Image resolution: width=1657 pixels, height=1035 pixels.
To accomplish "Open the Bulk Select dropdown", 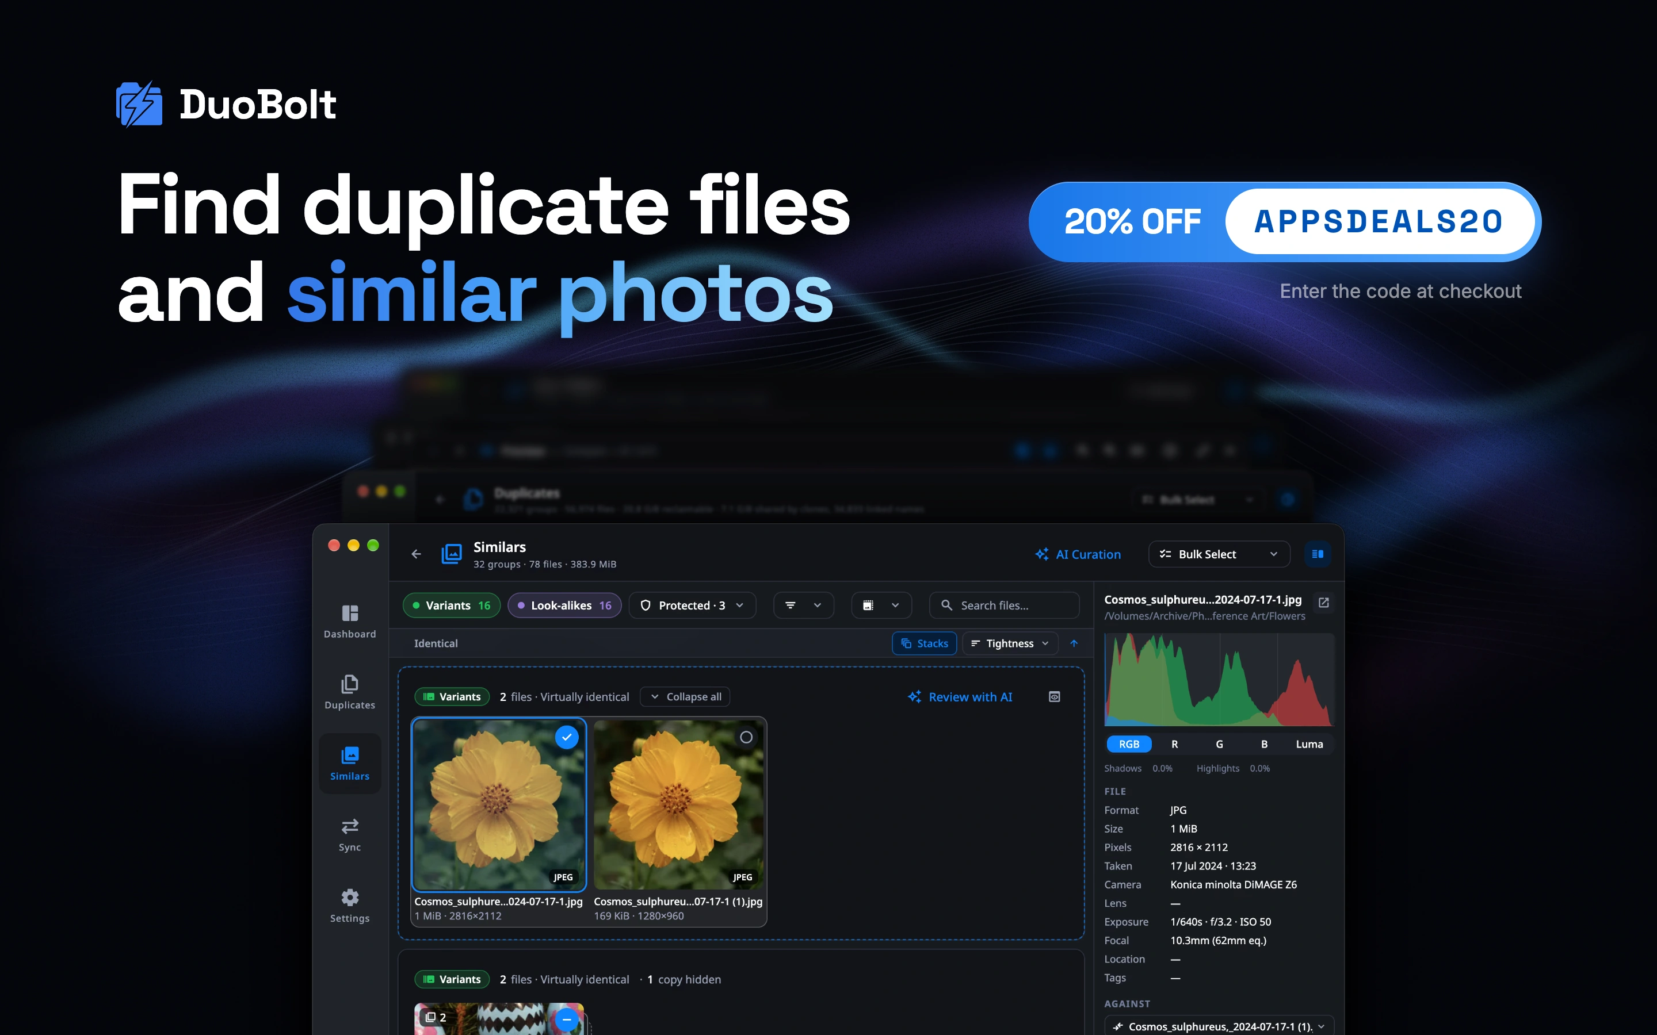I will tap(1219, 554).
